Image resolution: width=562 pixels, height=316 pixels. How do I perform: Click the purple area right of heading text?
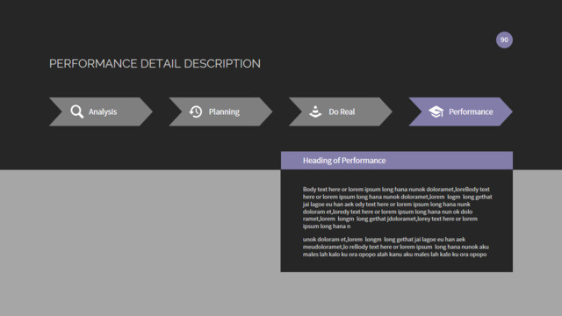click(x=449, y=161)
